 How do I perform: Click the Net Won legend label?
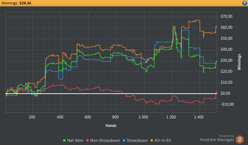[x=75, y=140]
